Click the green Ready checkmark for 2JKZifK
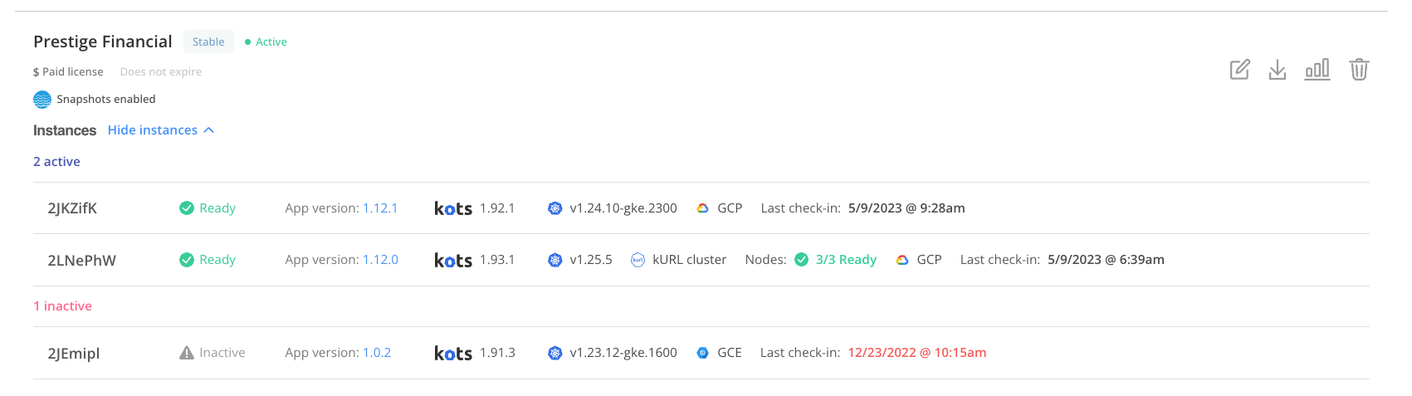 (187, 208)
